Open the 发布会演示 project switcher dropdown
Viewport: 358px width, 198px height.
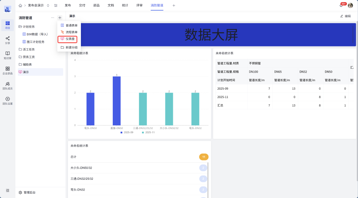click(48, 5)
